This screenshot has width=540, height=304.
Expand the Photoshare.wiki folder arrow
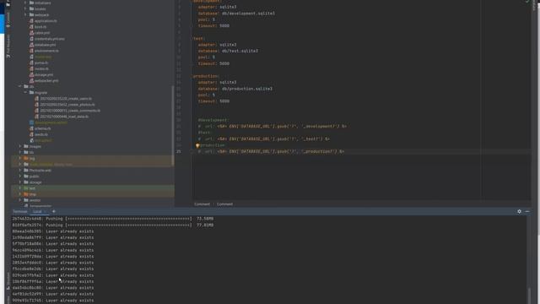(x=20, y=171)
